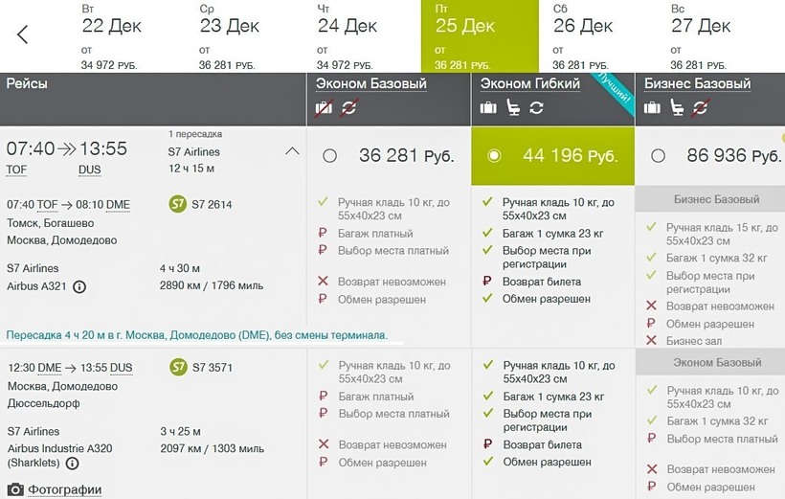This screenshot has width=785, height=499.
Task: Click the suitcase icon under Бизнес Базовый
Action: [x=652, y=107]
